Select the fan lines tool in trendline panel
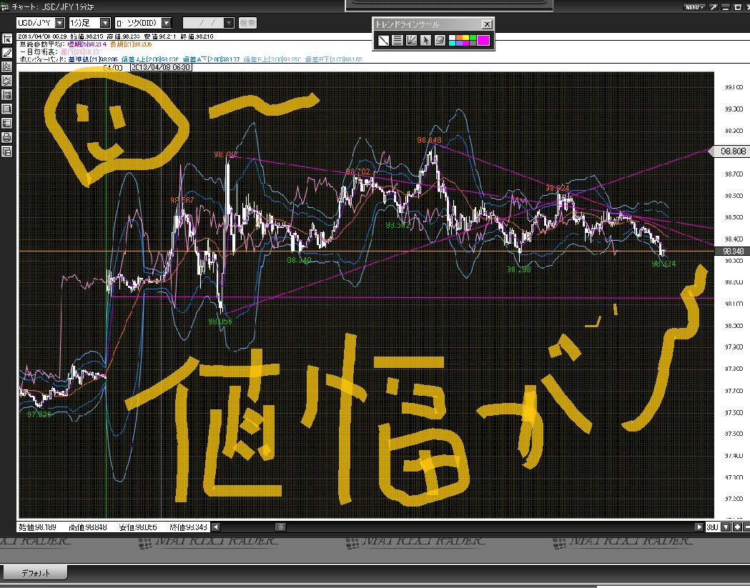This screenshot has width=750, height=588. (411, 40)
